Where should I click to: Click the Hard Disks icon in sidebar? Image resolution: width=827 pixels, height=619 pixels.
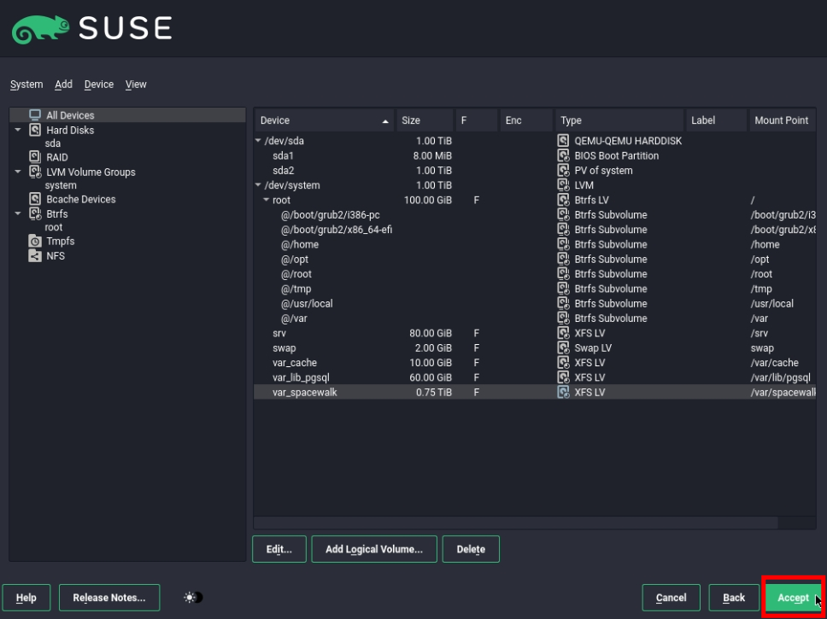coord(35,130)
